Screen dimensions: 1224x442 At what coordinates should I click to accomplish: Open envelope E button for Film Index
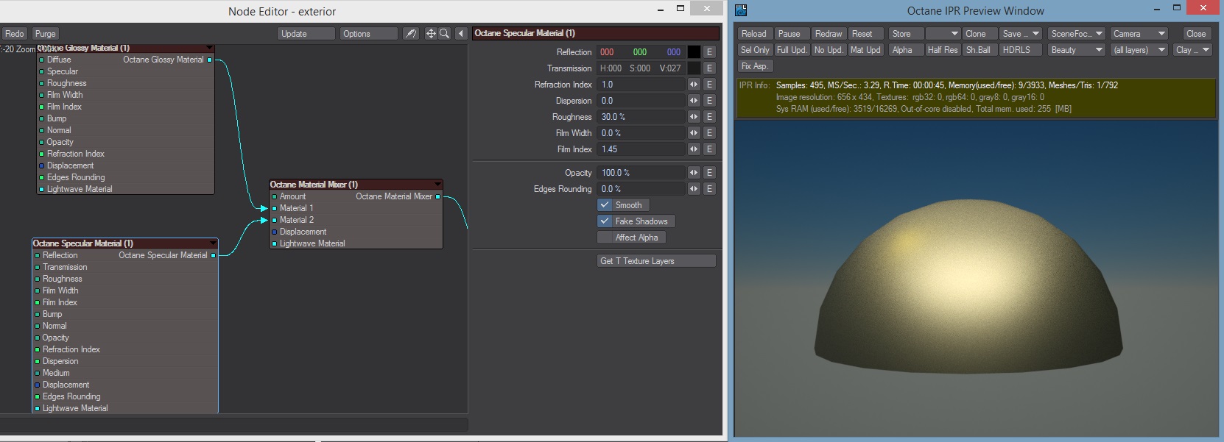tap(709, 149)
